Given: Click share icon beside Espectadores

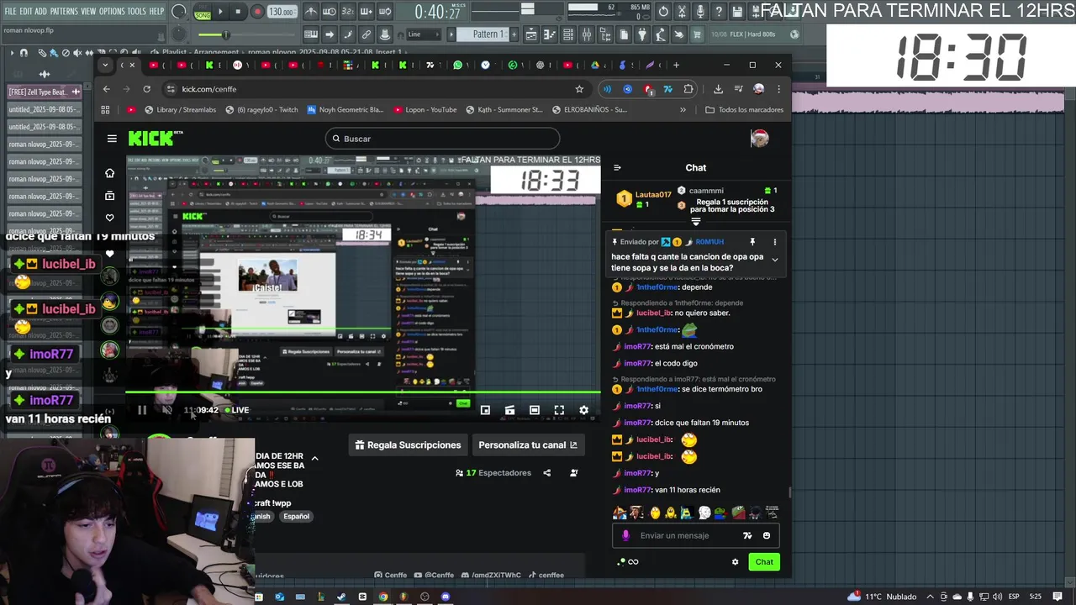Looking at the screenshot, I should [547, 473].
